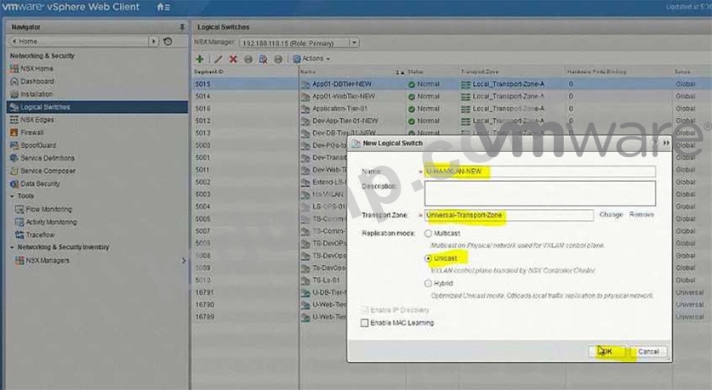The width and height of the screenshot is (712, 390).
Task: Open the Actions dropdown menu
Action: click(311, 59)
